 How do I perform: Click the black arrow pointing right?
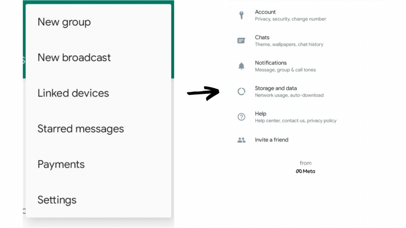203,93
